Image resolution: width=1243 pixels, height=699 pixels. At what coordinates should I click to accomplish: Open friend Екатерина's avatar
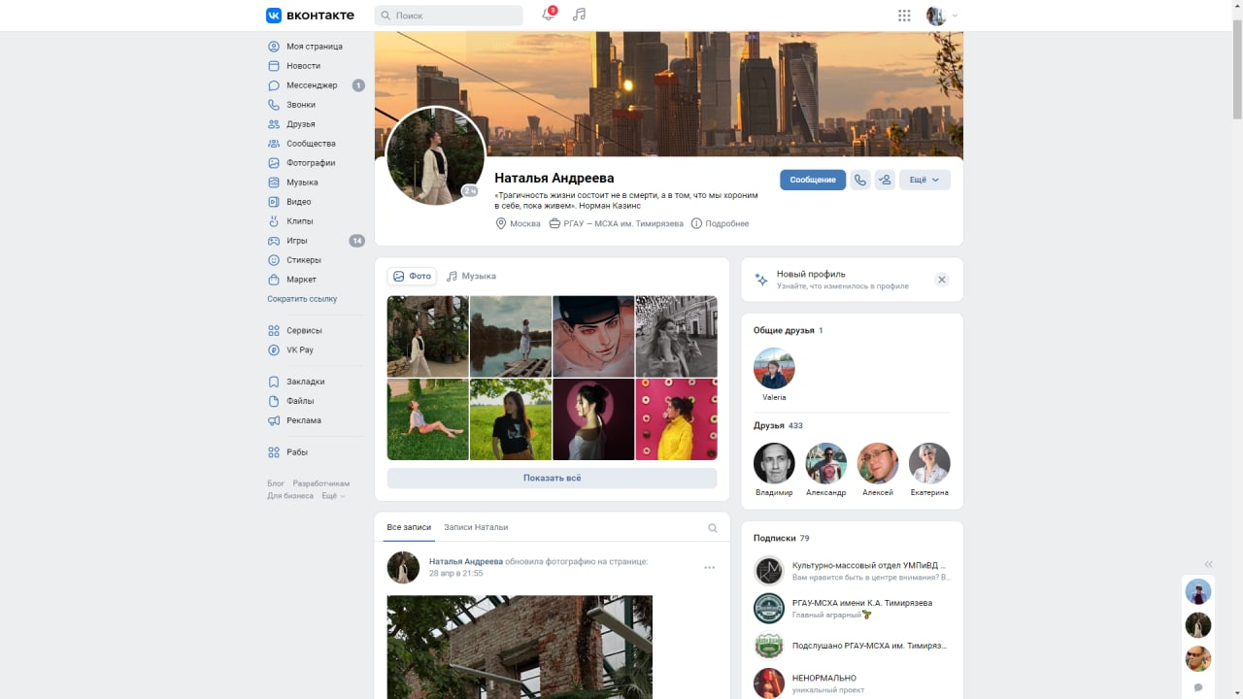click(929, 464)
